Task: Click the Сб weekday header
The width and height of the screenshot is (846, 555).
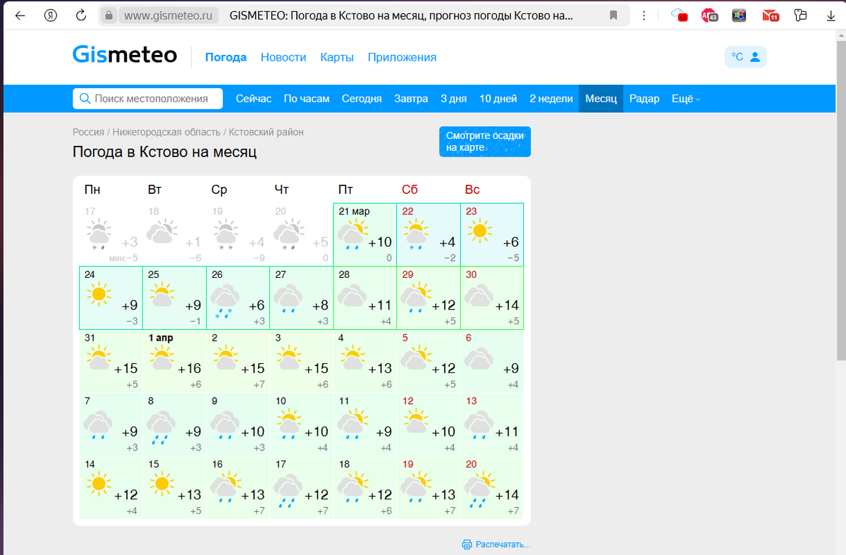Action: pyautogui.click(x=410, y=190)
